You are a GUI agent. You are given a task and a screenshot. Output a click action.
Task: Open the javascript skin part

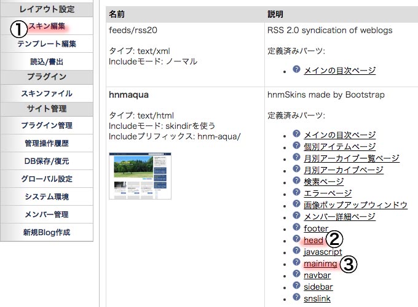pyautogui.click(x=323, y=252)
